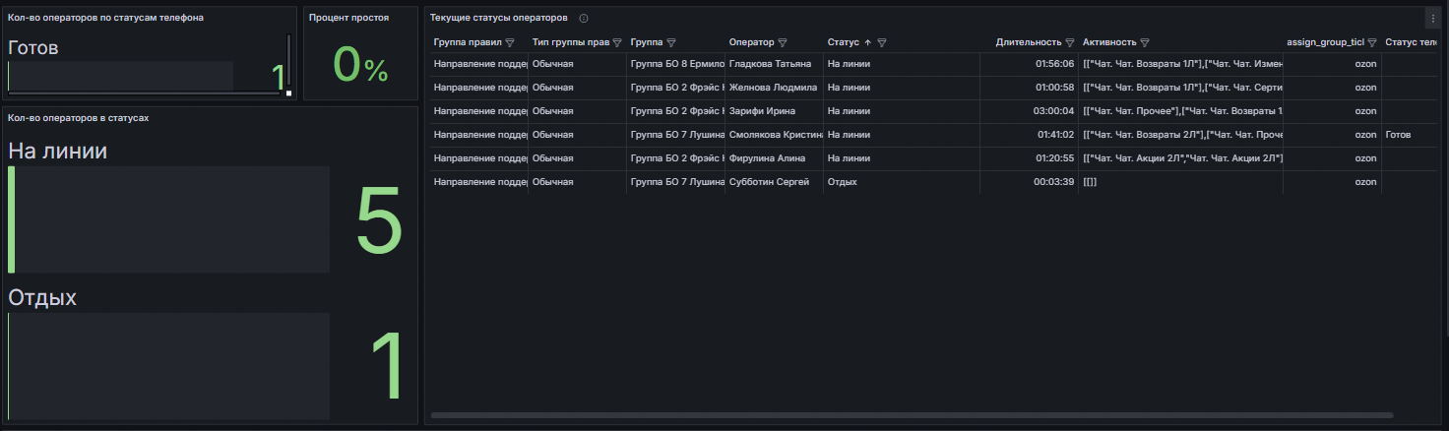The height and width of the screenshot is (431, 1449).
Task: Filter the Длительность column
Action: 1069,43
